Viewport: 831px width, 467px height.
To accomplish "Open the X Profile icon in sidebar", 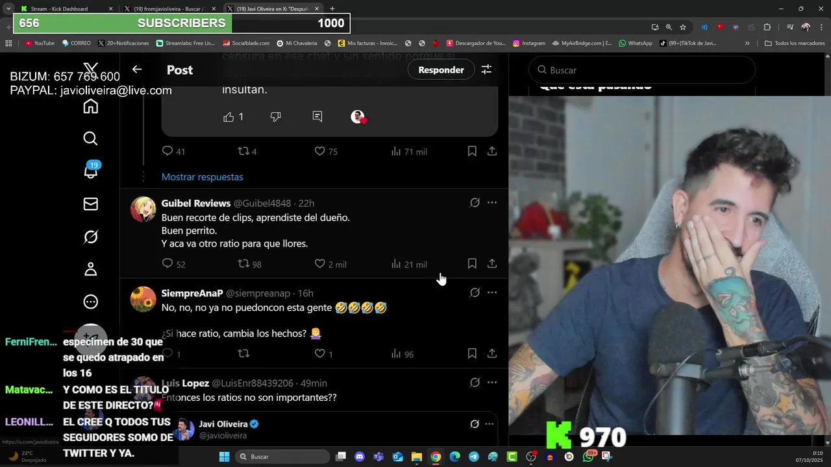I will [91, 269].
